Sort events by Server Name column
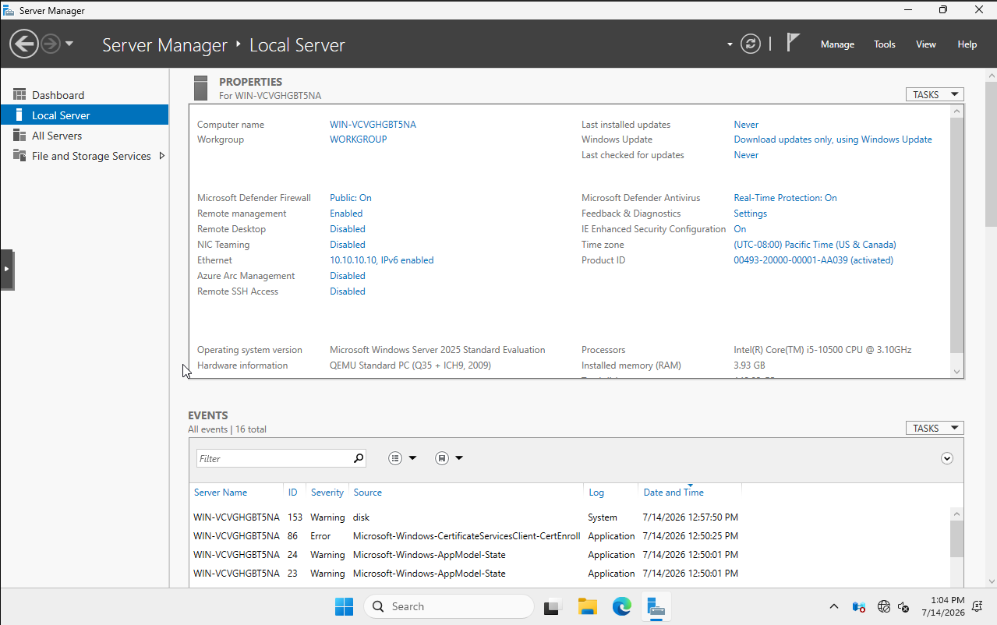This screenshot has width=997, height=625. point(221,493)
